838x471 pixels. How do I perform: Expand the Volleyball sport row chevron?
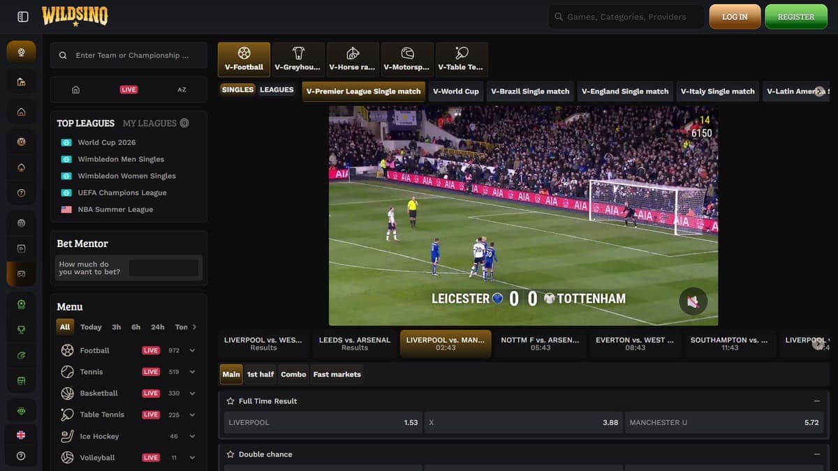tap(192, 458)
